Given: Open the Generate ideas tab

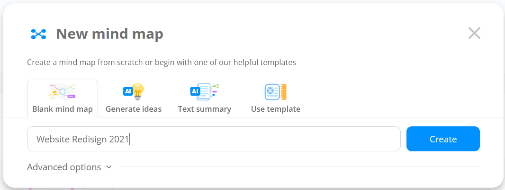Looking at the screenshot, I should click(x=134, y=99).
